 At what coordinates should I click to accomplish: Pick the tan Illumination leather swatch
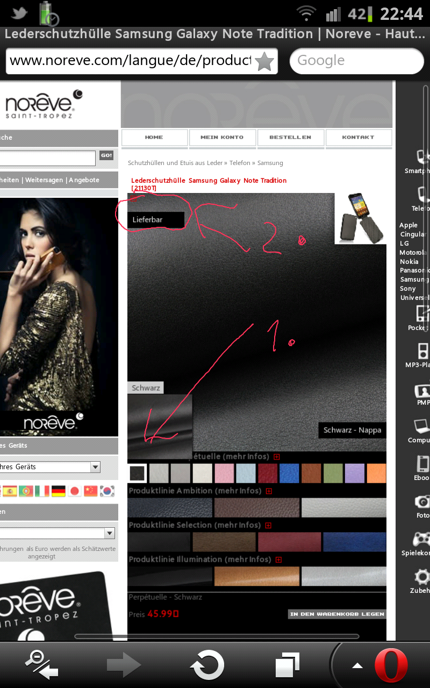click(x=257, y=576)
